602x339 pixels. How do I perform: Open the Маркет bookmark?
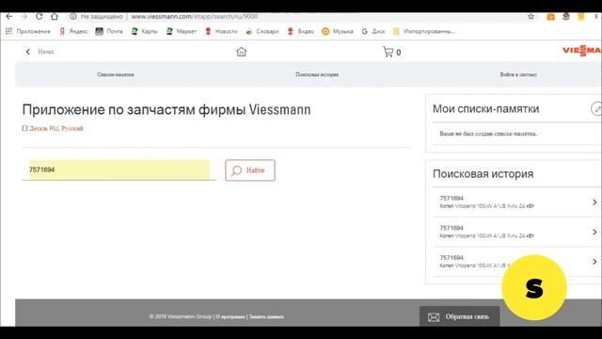tap(182, 31)
